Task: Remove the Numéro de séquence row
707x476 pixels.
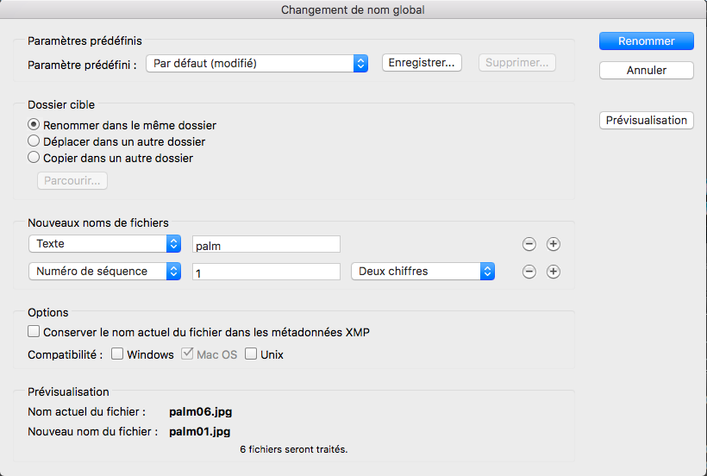Action: click(x=529, y=272)
